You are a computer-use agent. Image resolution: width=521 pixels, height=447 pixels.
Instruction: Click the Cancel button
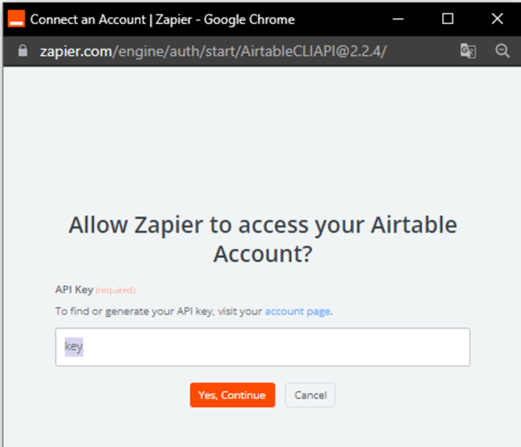coord(310,395)
